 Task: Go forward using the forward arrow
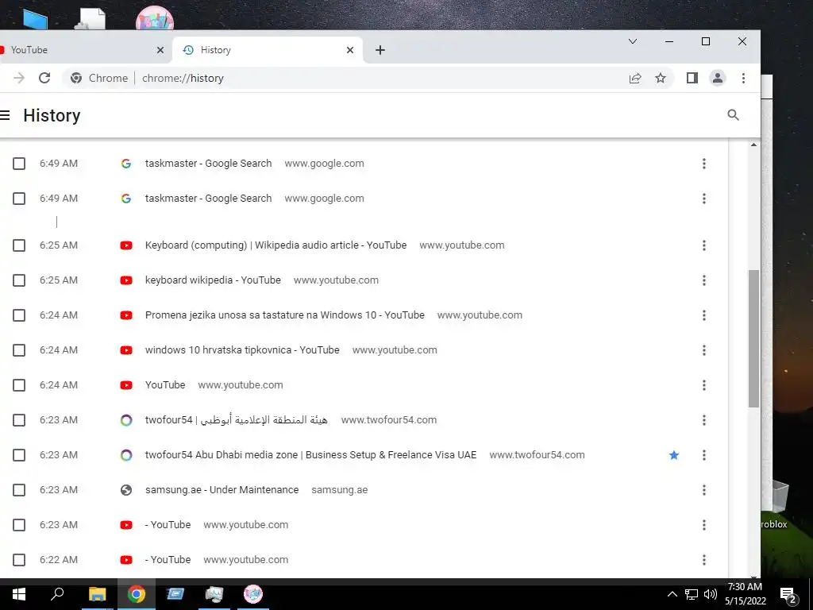(19, 78)
